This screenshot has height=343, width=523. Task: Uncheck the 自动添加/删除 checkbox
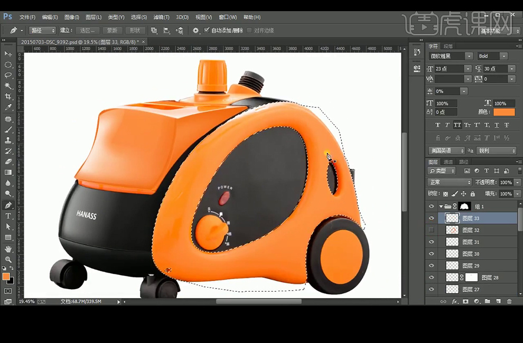[207, 30]
